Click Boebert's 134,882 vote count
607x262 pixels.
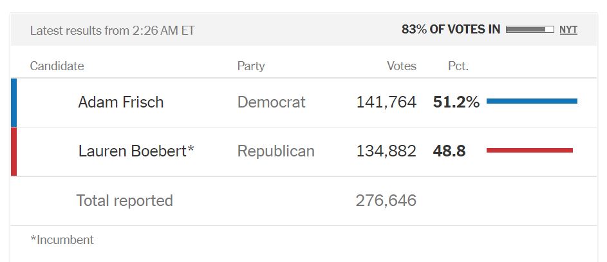point(386,151)
